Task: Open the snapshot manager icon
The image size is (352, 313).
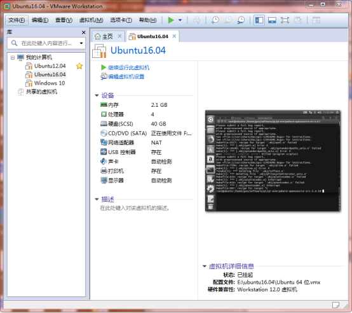Action: (x=241, y=20)
